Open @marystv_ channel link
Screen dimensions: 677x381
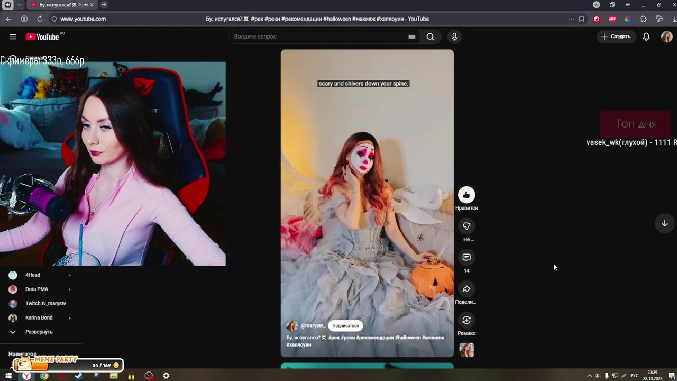(313, 326)
